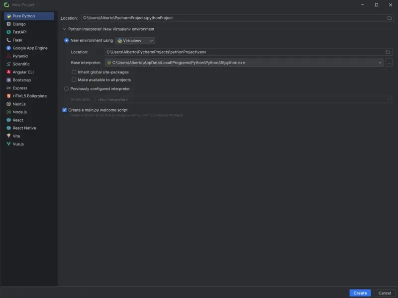
Task: Click the Google App Engine icon
Action: point(8,48)
